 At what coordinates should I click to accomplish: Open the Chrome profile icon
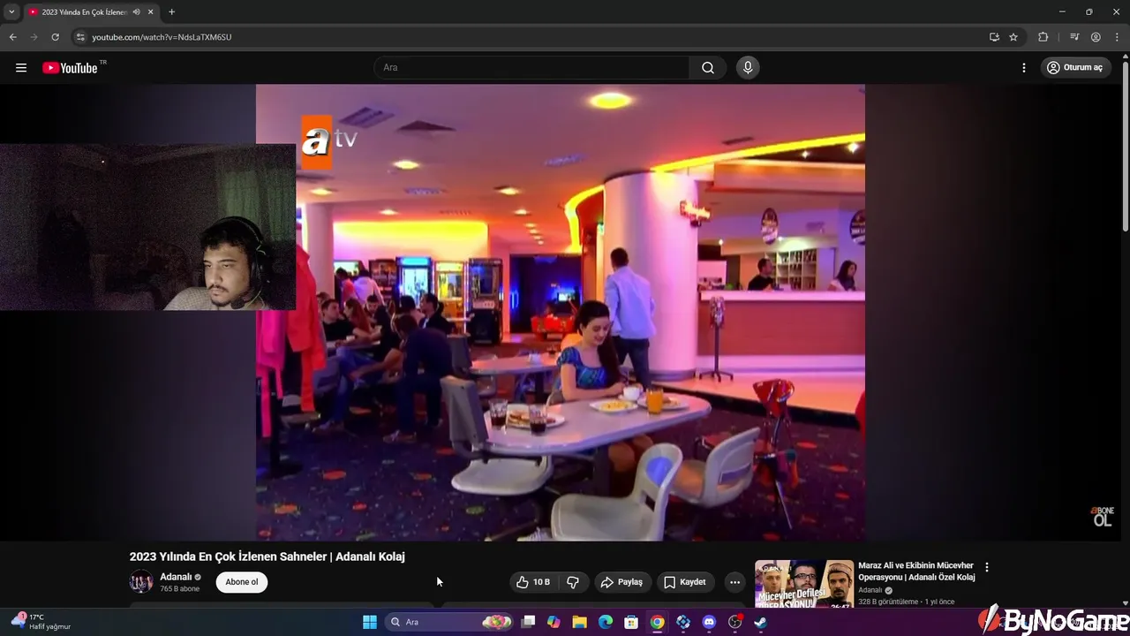pos(1096,37)
